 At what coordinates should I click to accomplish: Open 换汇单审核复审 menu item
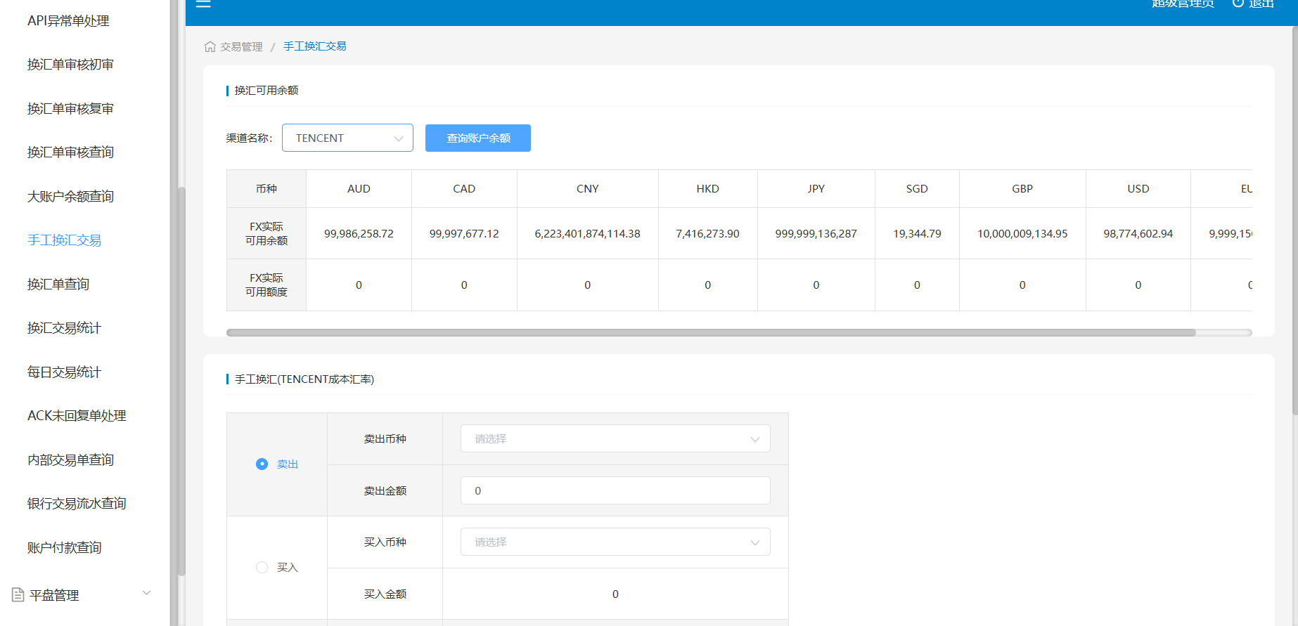[x=70, y=109]
